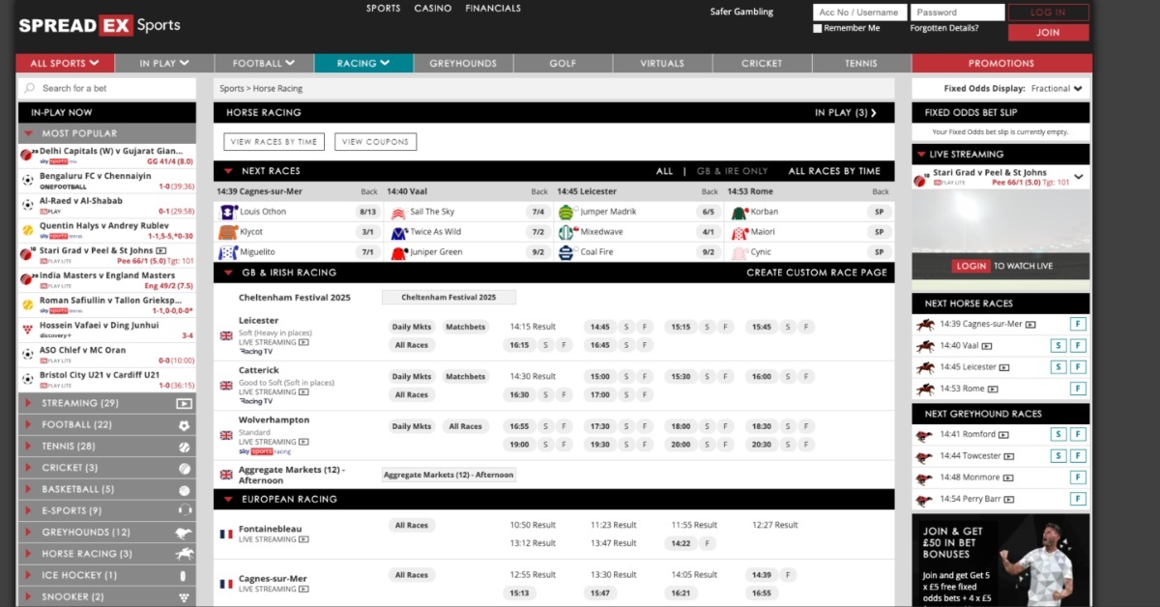This screenshot has height=607, width=1160.
Task: Select the ALL filter in Next Races bar
Action: point(664,170)
